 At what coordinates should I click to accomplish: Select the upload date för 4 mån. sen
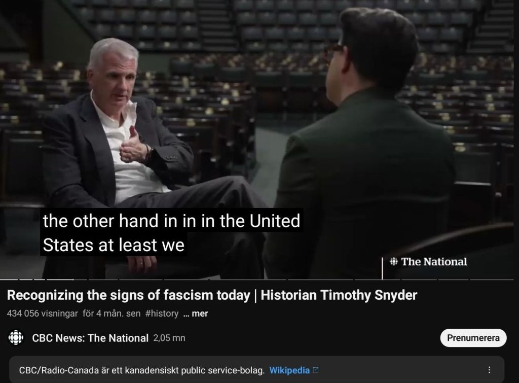click(x=112, y=314)
